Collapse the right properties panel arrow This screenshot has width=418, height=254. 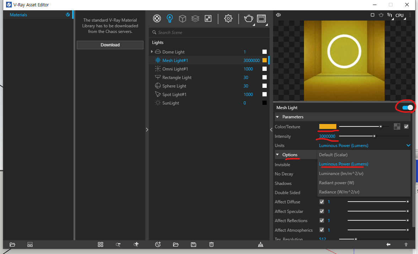pyautogui.click(x=271, y=130)
